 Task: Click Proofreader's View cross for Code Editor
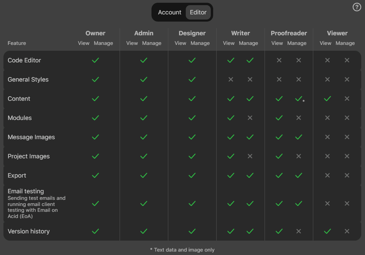[x=279, y=60]
